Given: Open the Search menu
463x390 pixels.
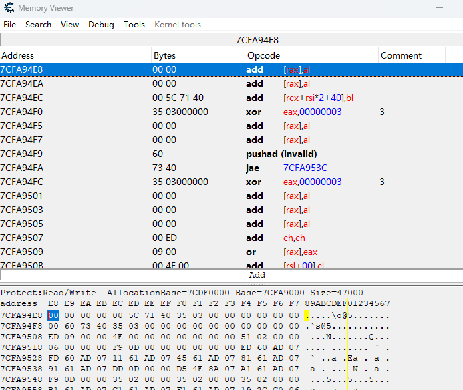Looking at the screenshot, I should point(38,25).
